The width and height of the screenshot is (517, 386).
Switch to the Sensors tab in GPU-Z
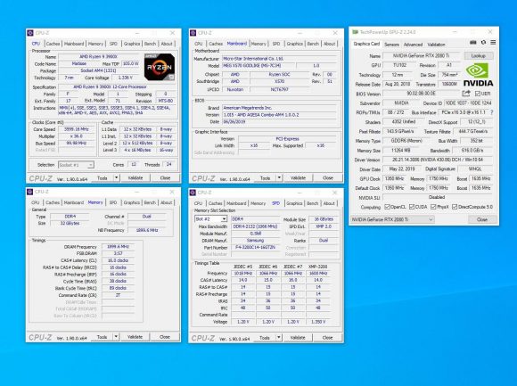pyautogui.click(x=391, y=45)
